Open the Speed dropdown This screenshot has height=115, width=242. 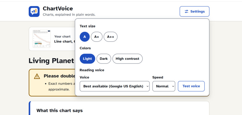(x=164, y=86)
